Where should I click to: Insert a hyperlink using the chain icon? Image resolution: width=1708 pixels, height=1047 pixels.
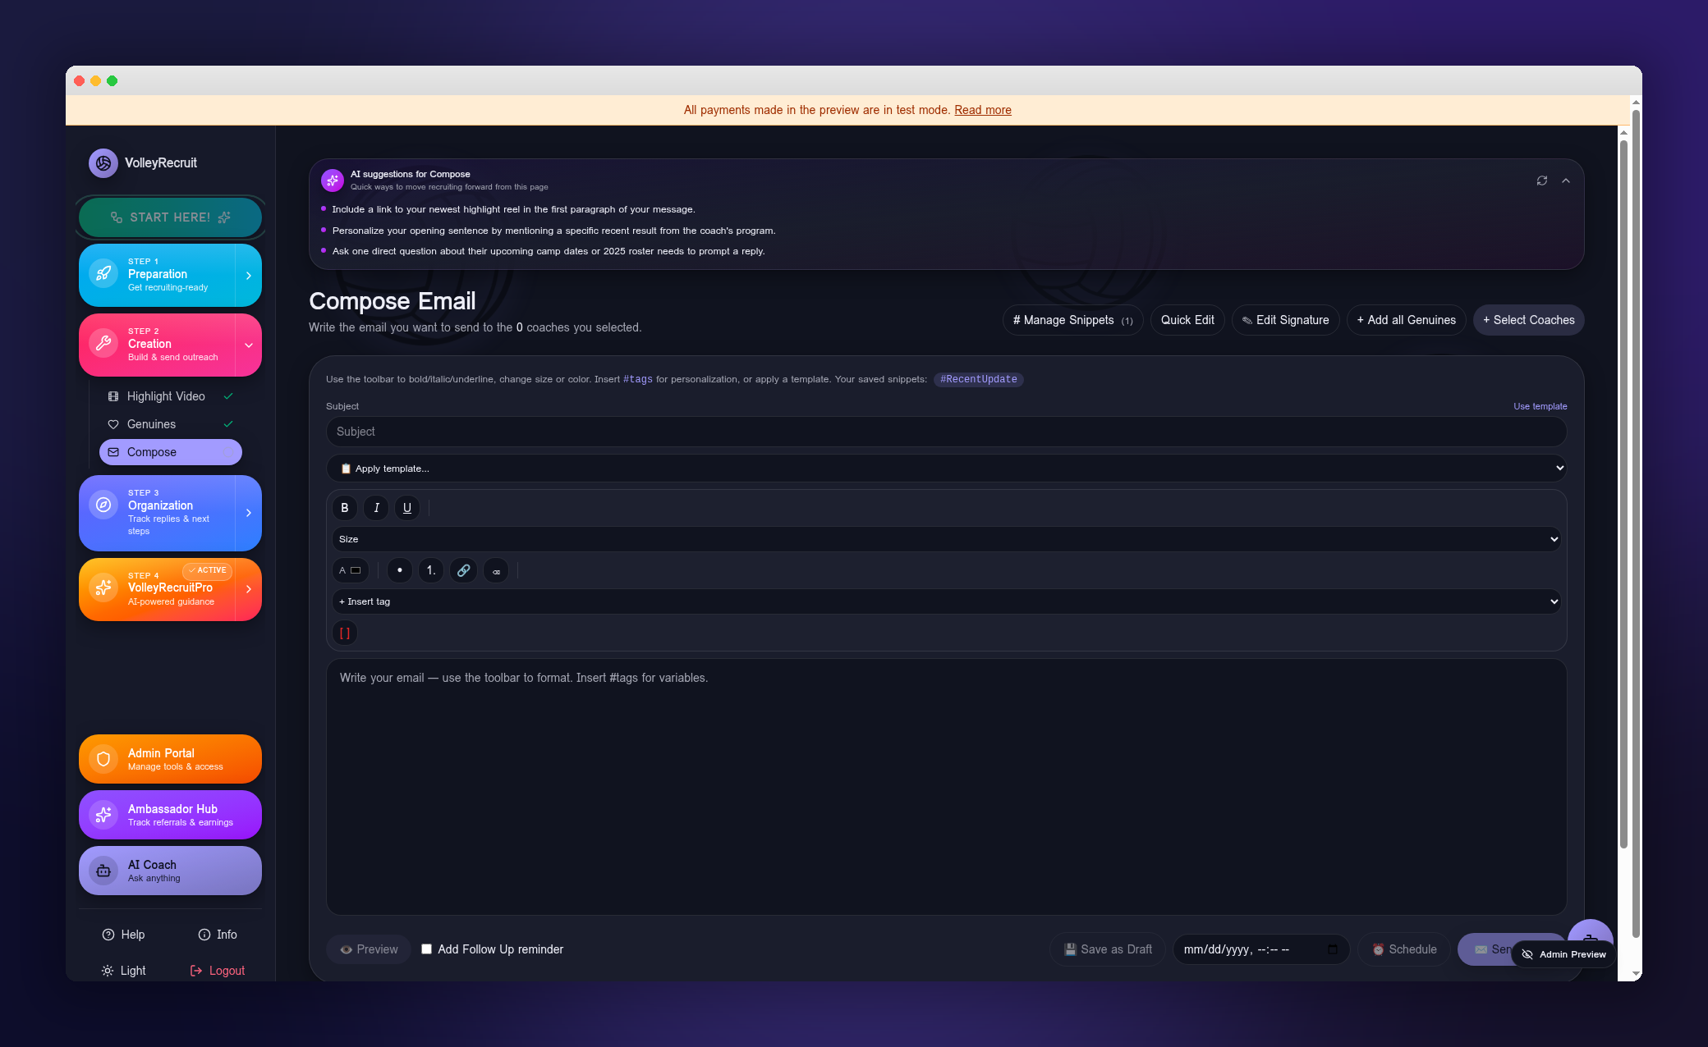[464, 570]
